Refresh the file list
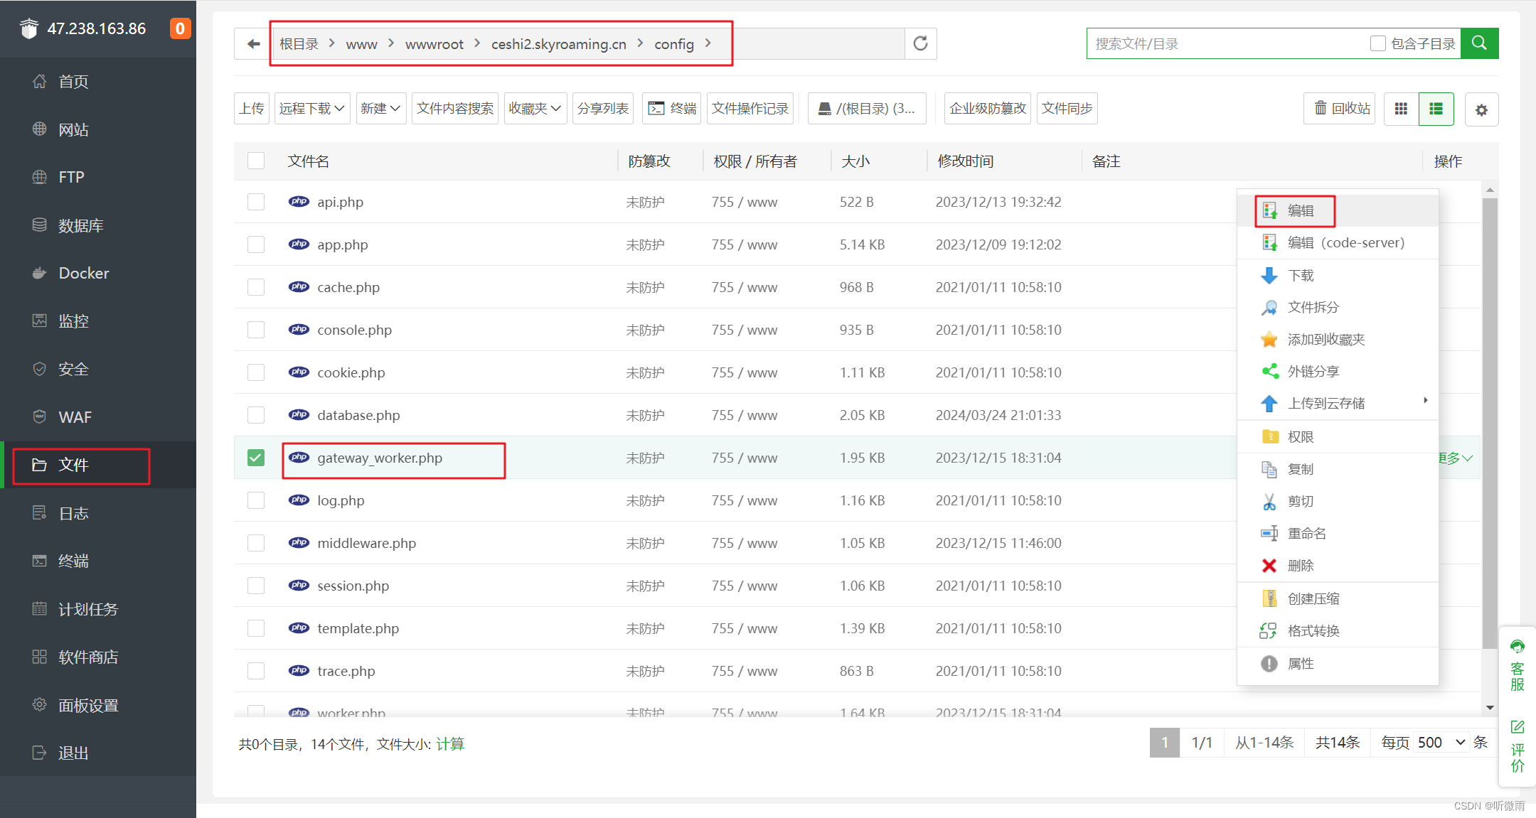The height and width of the screenshot is (818, 1536). 920,44
